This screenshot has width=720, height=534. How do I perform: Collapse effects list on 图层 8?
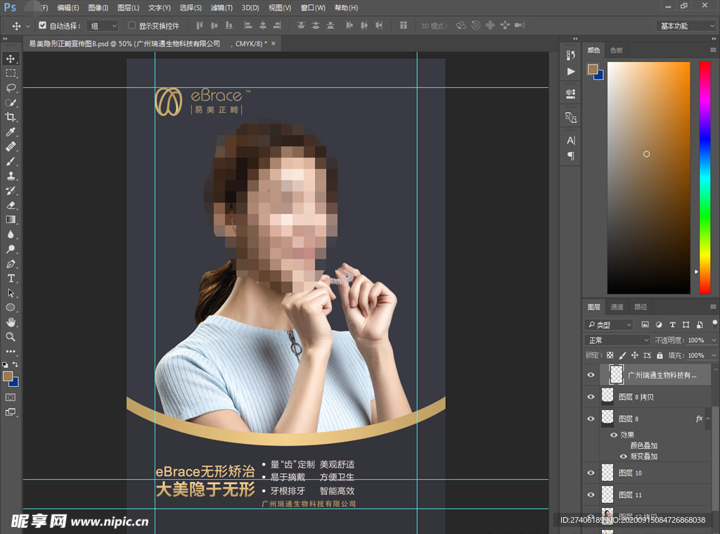pos(708,419)
